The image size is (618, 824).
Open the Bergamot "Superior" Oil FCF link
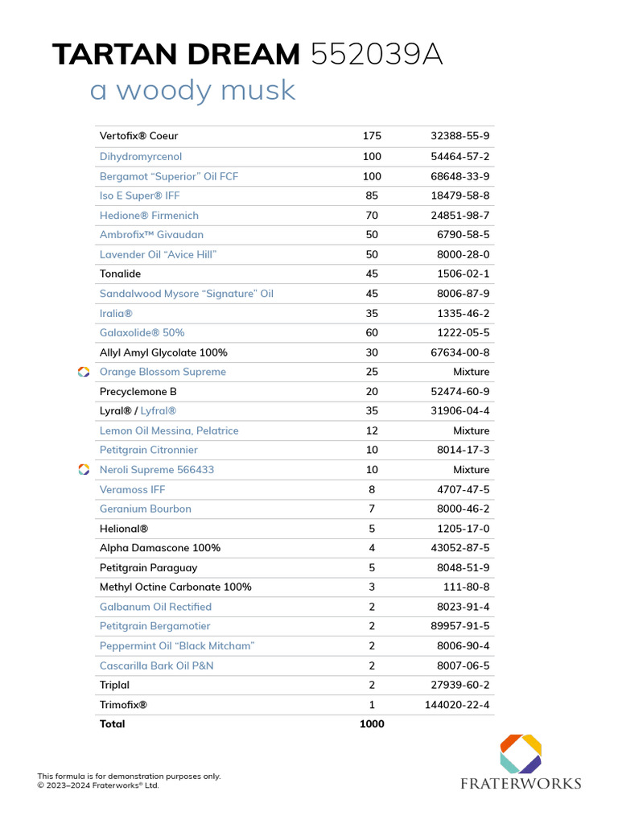(169, 176)
